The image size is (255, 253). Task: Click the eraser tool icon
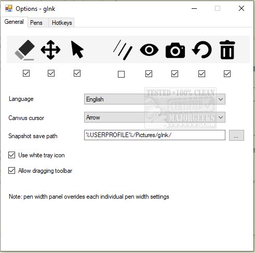pos(25,50)
